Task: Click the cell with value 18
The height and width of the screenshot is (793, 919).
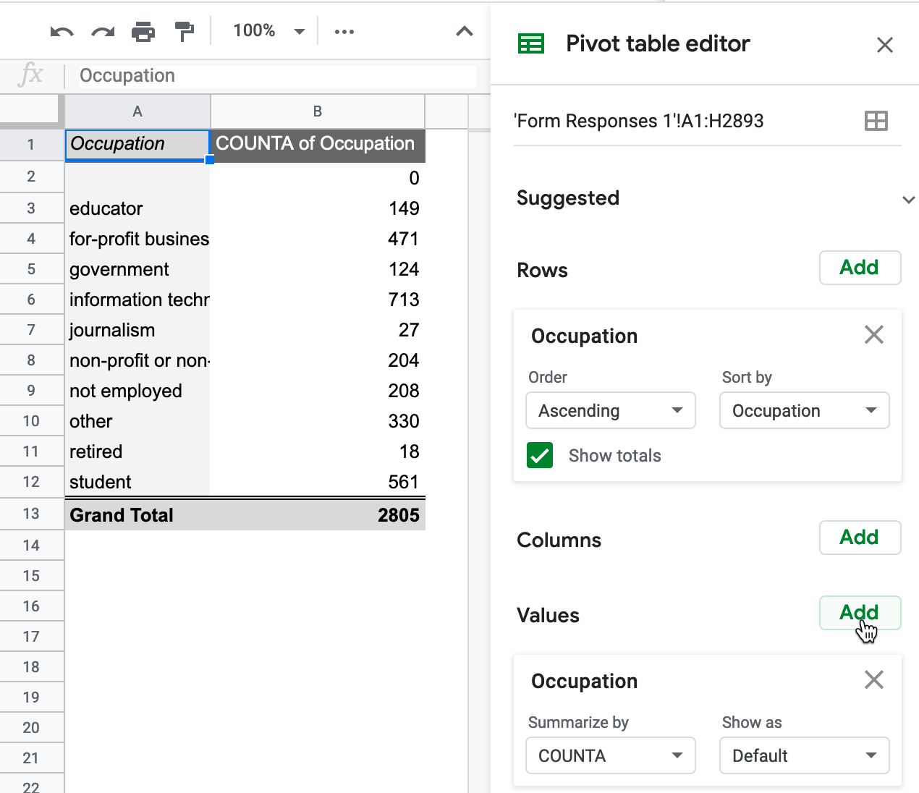Action: tap(318, 451)
